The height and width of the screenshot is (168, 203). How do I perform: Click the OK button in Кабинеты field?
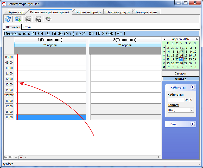pos(186,100)
